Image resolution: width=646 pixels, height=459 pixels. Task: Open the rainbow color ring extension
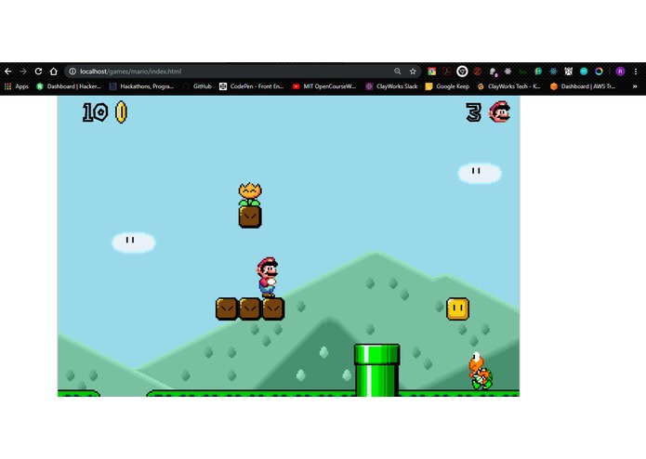(599, 72)
